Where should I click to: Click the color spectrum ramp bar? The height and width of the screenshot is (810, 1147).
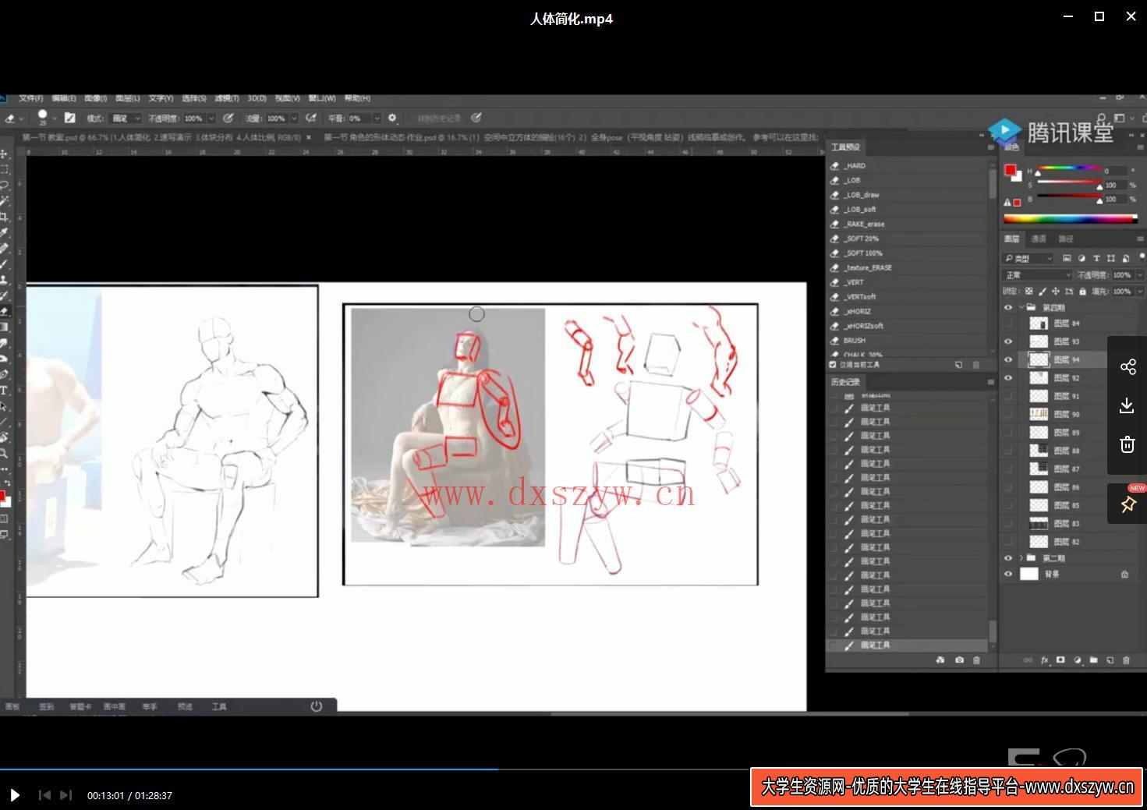pyautogui.click(x=1070, y=219)
